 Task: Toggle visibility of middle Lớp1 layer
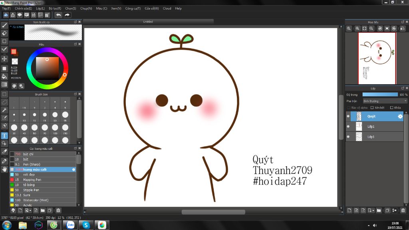pyautogui.click(x=348, y=127)
